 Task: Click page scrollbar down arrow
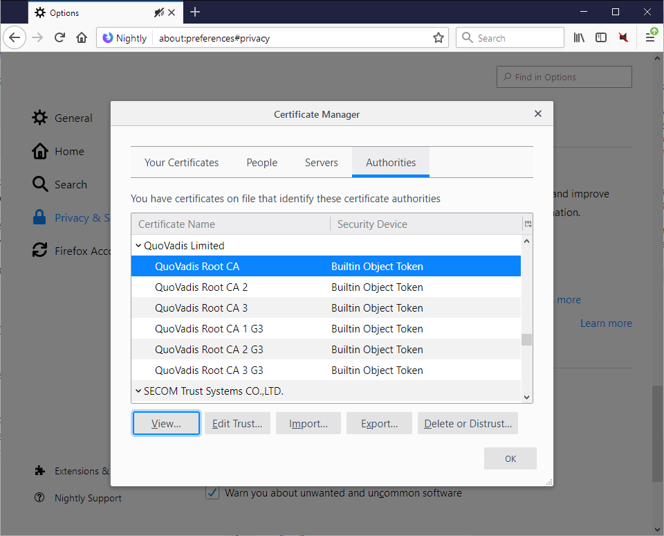pos(657,529)
